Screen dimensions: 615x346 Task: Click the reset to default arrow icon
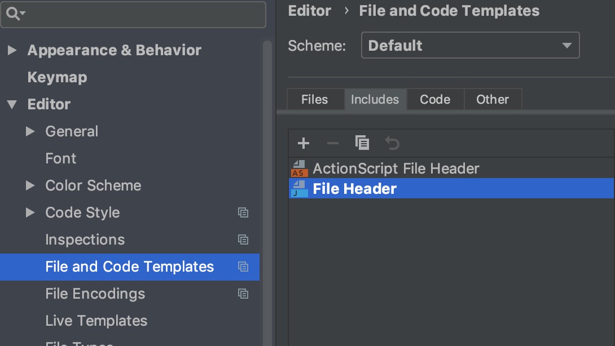click(392, 143)
